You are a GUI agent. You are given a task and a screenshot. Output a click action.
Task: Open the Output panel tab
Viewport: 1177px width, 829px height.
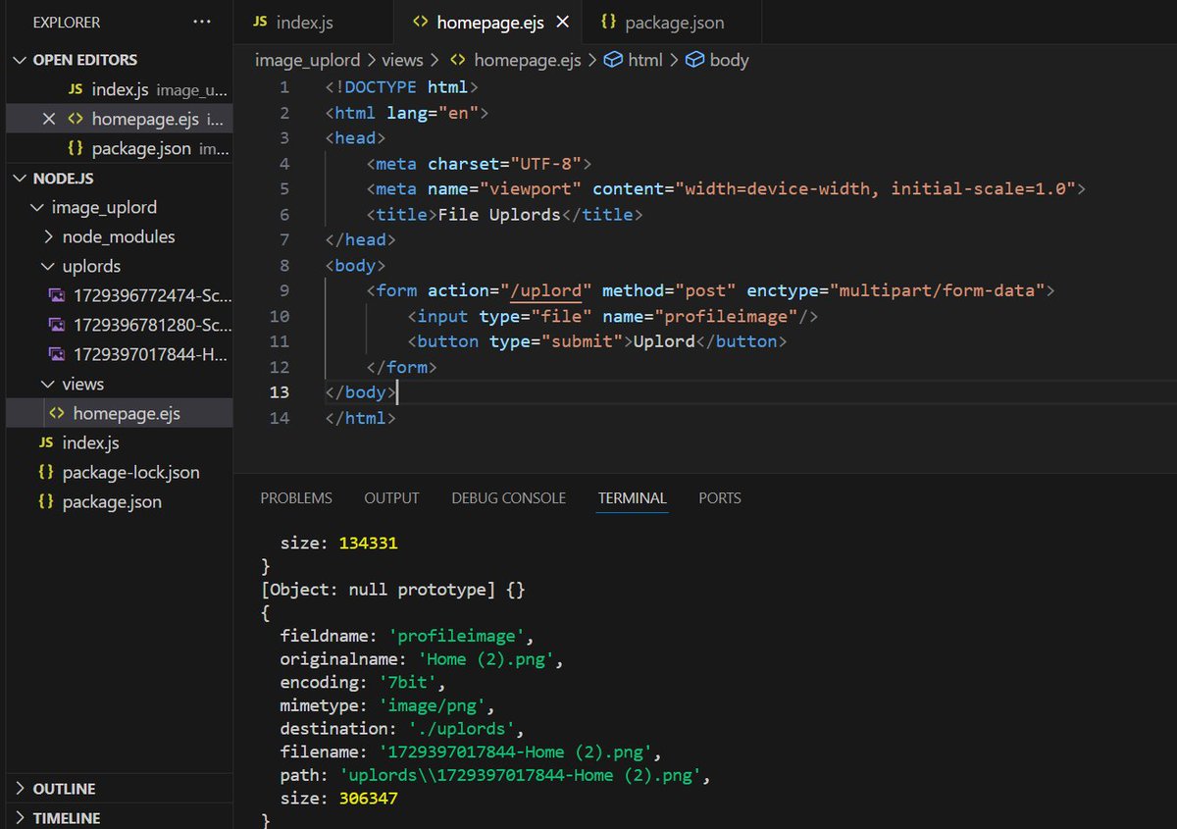point(391,498)
